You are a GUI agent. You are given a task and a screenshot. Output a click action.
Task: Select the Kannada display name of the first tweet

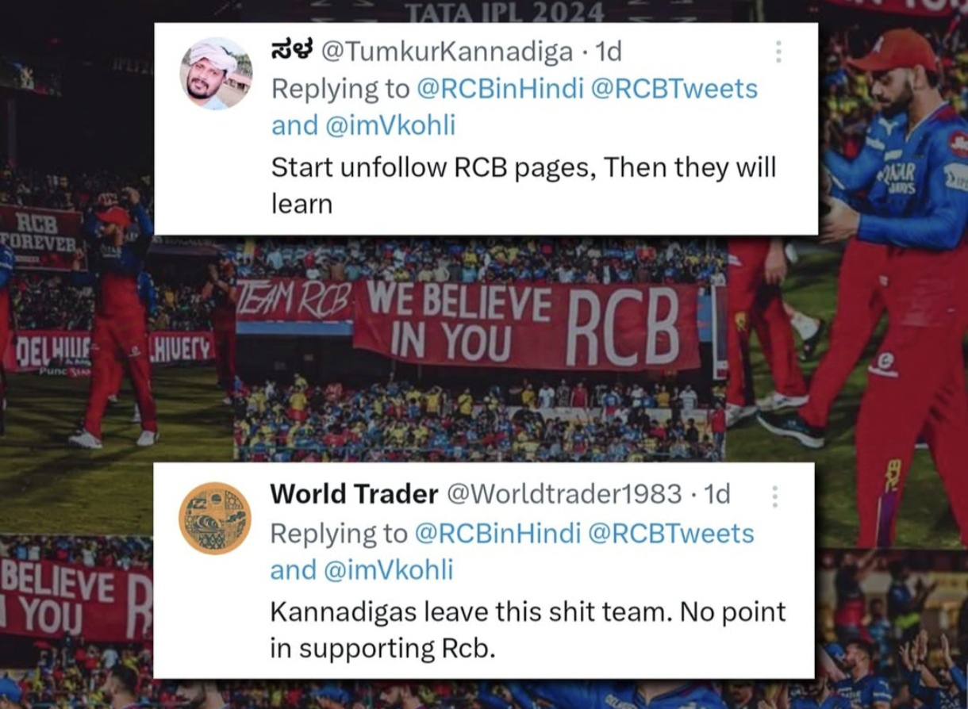point(293,52)
